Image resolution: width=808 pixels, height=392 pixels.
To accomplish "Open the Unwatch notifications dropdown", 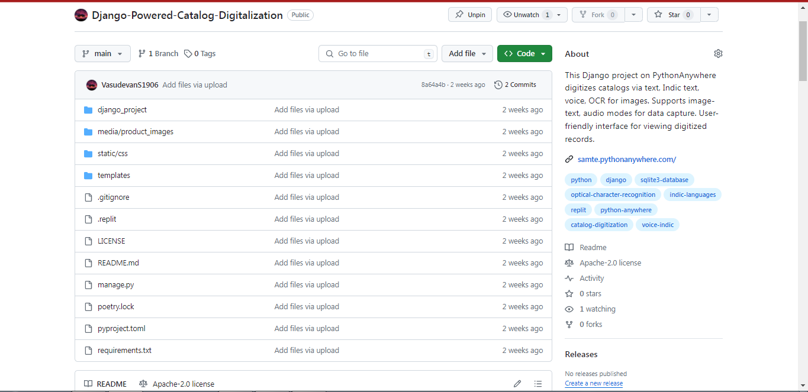I will point(532,15).
